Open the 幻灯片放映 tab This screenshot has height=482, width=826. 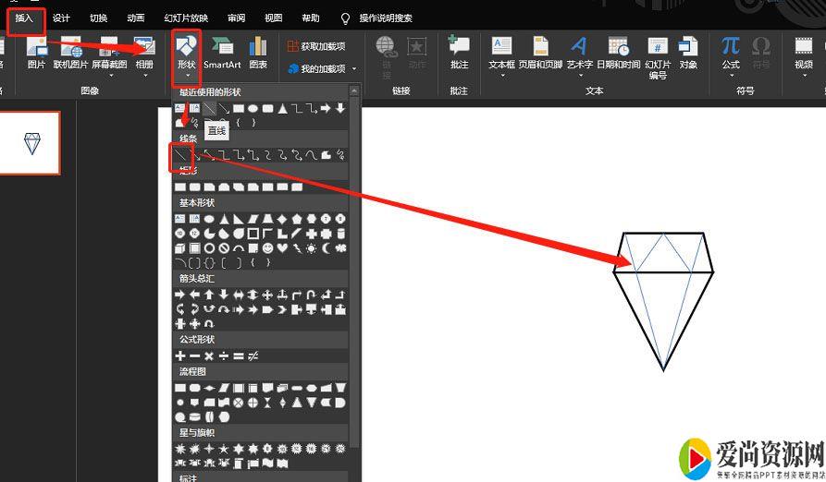(x=186, y=18)
